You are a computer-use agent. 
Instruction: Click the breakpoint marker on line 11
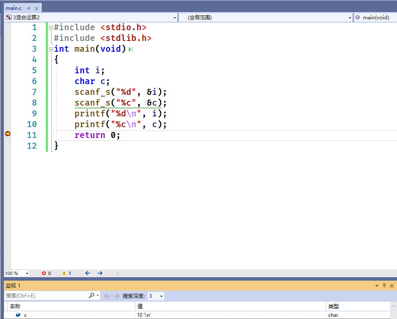8,134
